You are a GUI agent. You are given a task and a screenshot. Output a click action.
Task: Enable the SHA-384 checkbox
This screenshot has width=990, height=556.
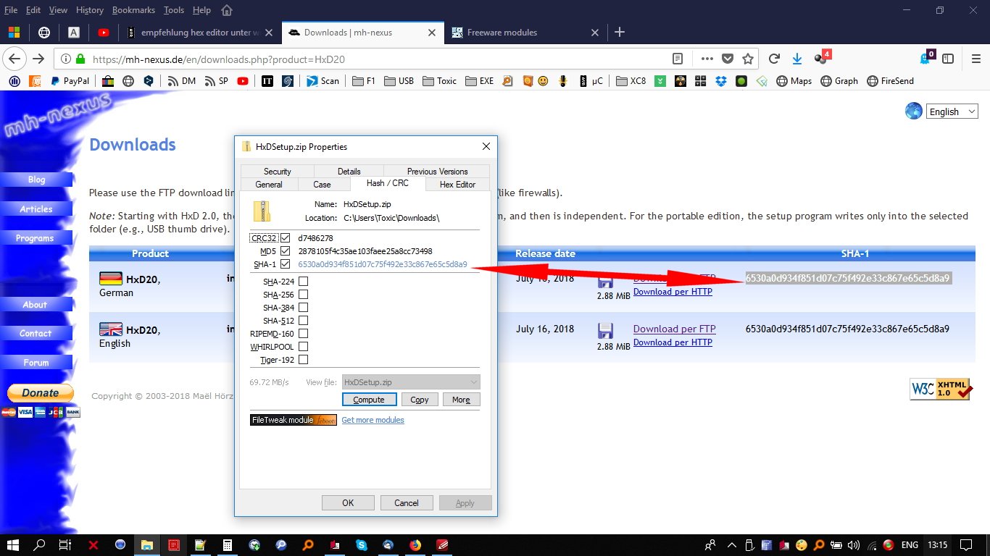point(303,308)
